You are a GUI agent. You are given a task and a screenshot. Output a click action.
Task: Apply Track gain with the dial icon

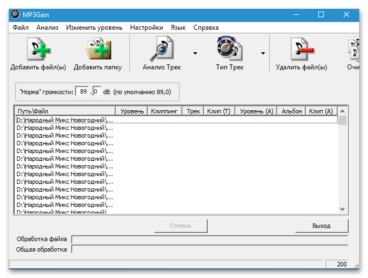(230, 48)
